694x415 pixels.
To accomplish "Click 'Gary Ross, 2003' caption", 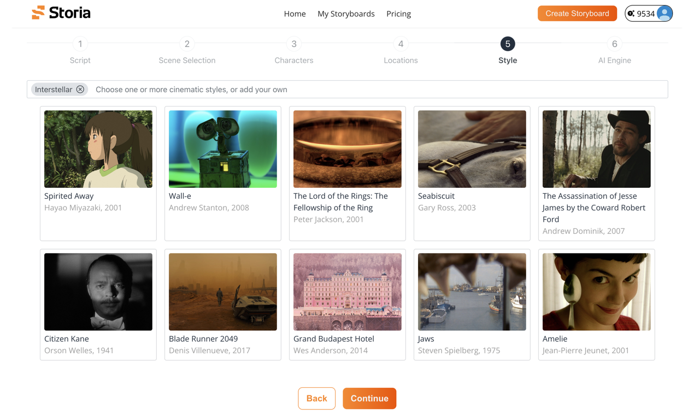I will (447, 207).
